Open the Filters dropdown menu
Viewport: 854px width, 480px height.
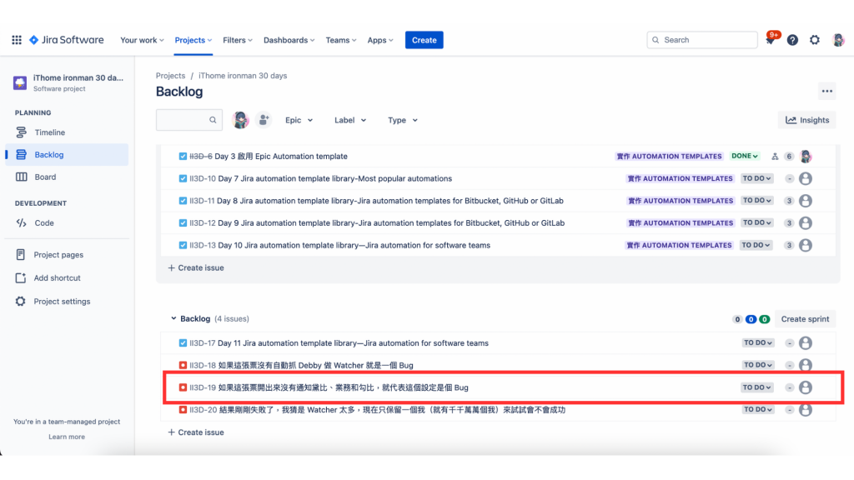pyautogui.click(x=238, y=40)
